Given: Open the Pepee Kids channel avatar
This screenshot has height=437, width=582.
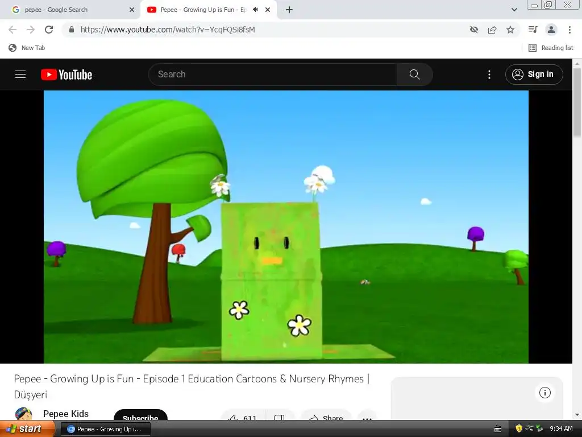Looking at the screenshot, I should (x=23, y=414).
